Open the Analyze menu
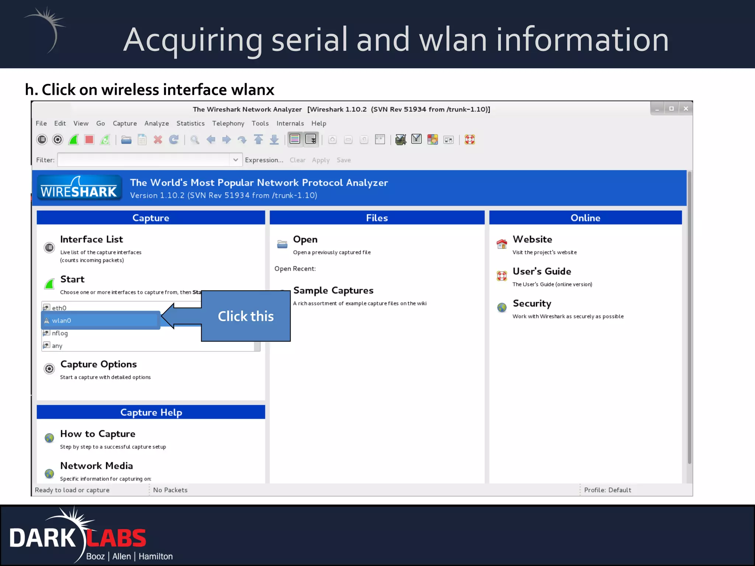Image resolution: width=755 pixels, height=566 pixels. click(x=157, y=123)
